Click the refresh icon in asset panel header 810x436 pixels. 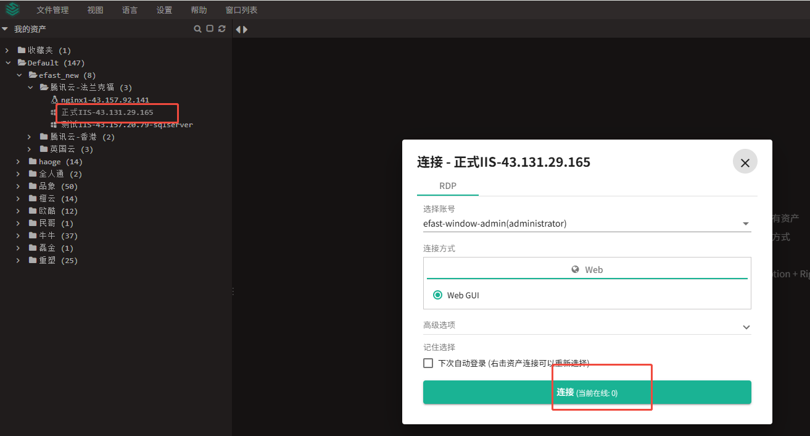(x=221, y=29)
